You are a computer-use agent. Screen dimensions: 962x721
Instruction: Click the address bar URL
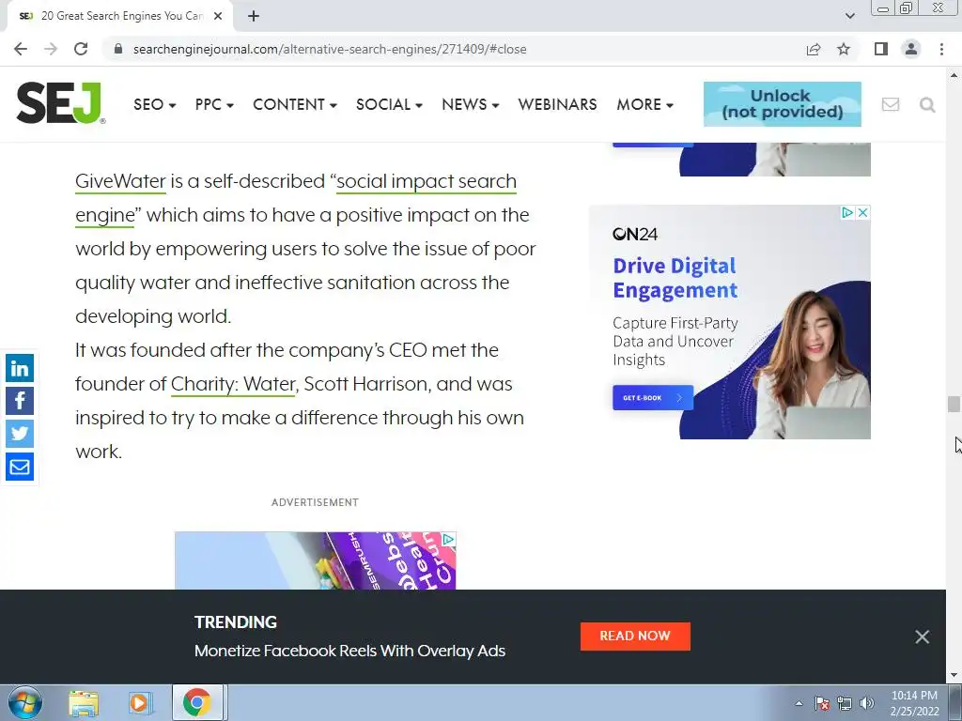coord(330,49)
